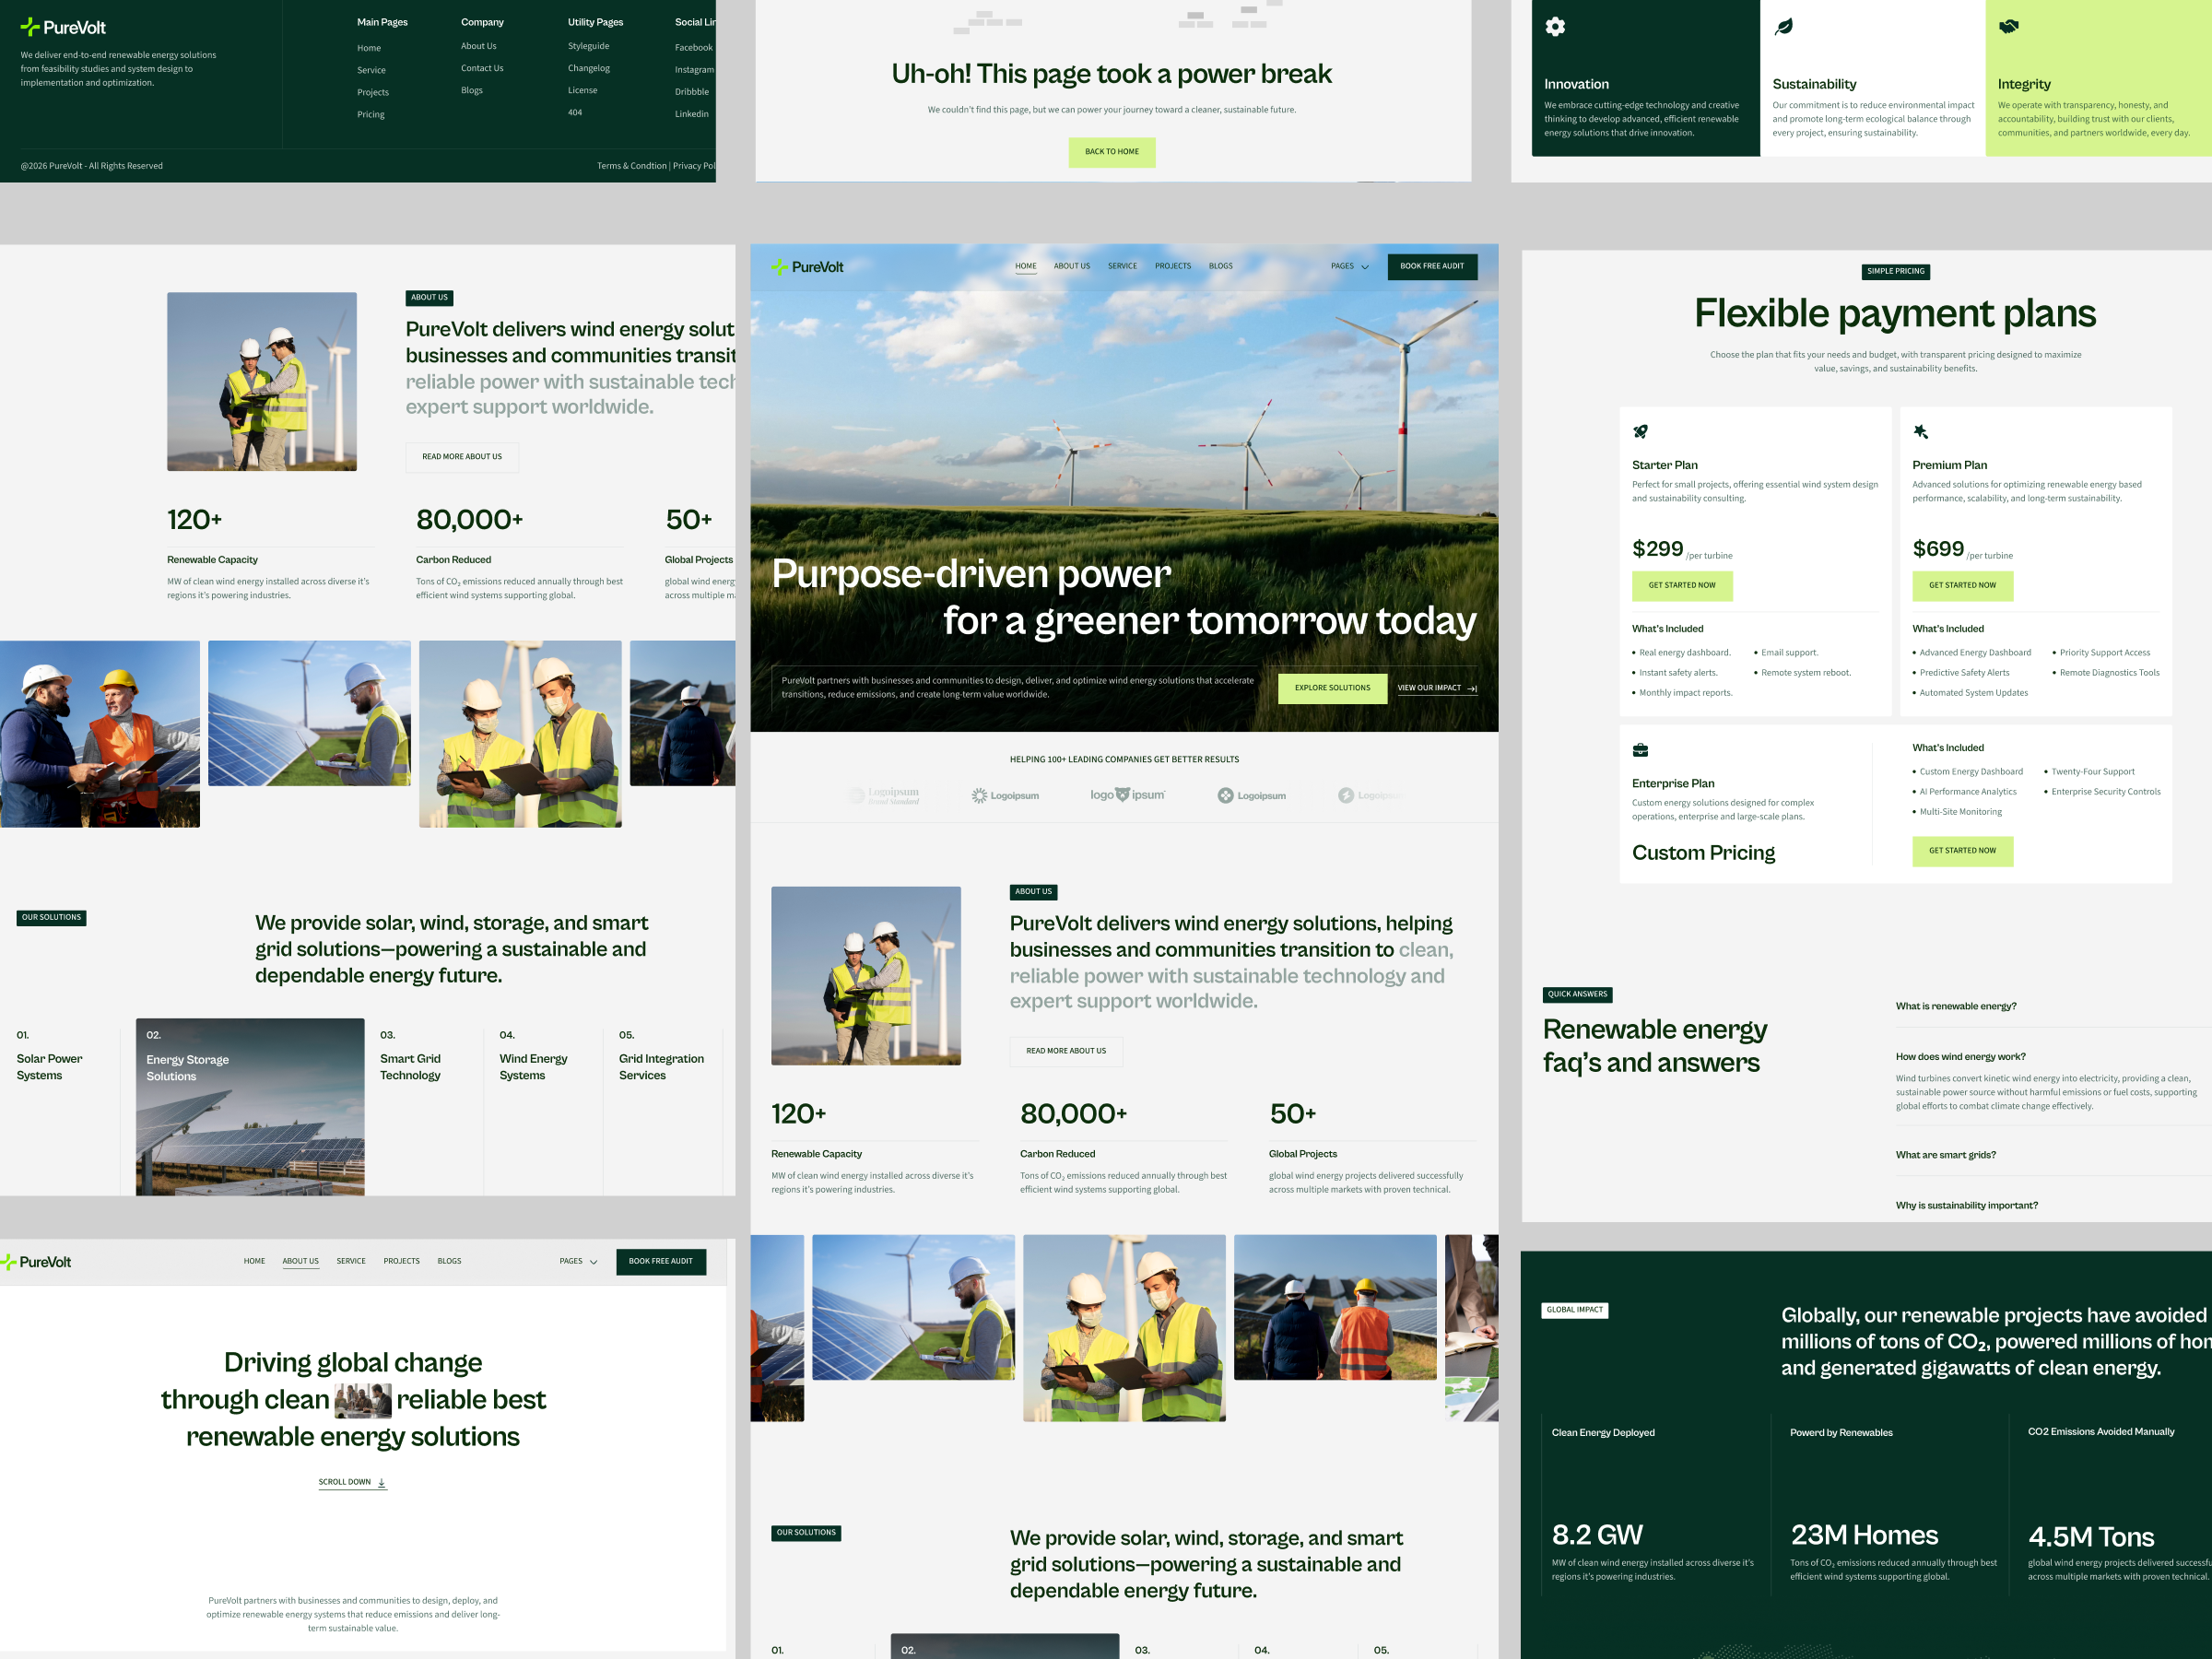Click the Terms & Condition footer link
2212x1659 pixels.
click(x=632, y=166)
